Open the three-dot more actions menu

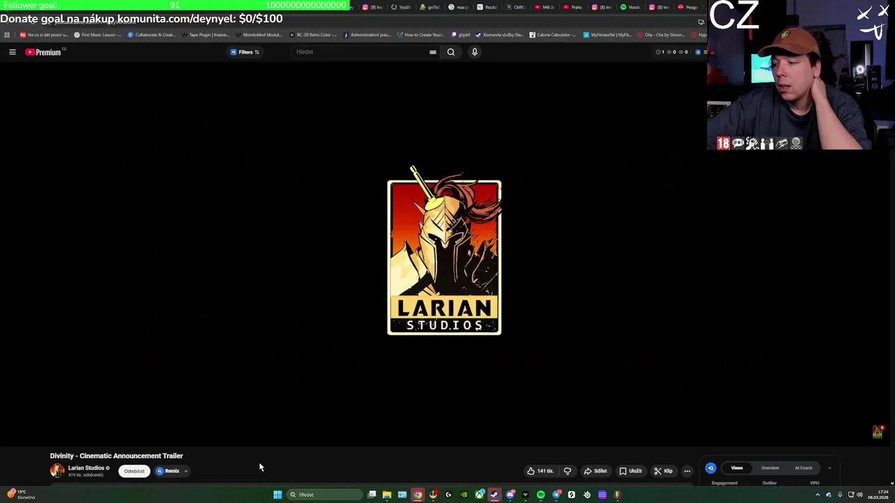pyautogui.click(x=687, y=471)
